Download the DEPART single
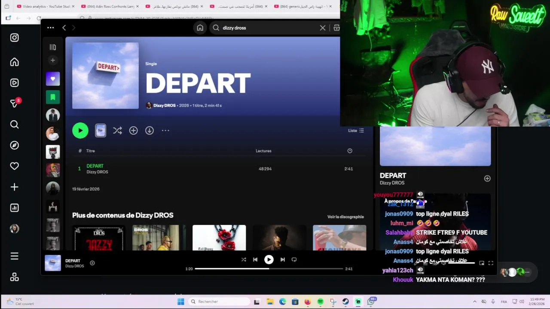The height and width of the screenshot is (309, 550). [149, 130]
